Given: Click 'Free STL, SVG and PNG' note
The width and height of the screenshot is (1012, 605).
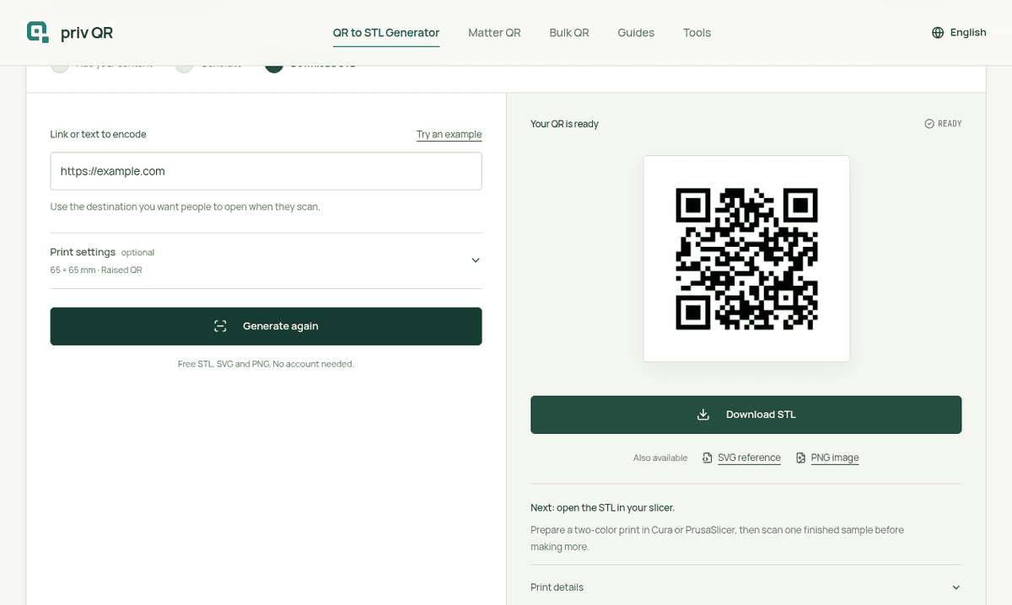Looking at the screenshot, I should point(266,364).
